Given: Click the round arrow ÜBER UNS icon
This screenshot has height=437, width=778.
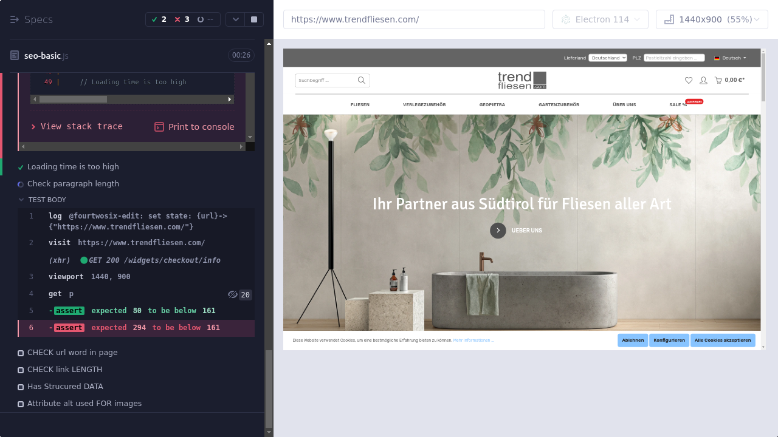Looking at the screenshot, I should (498, 231).
